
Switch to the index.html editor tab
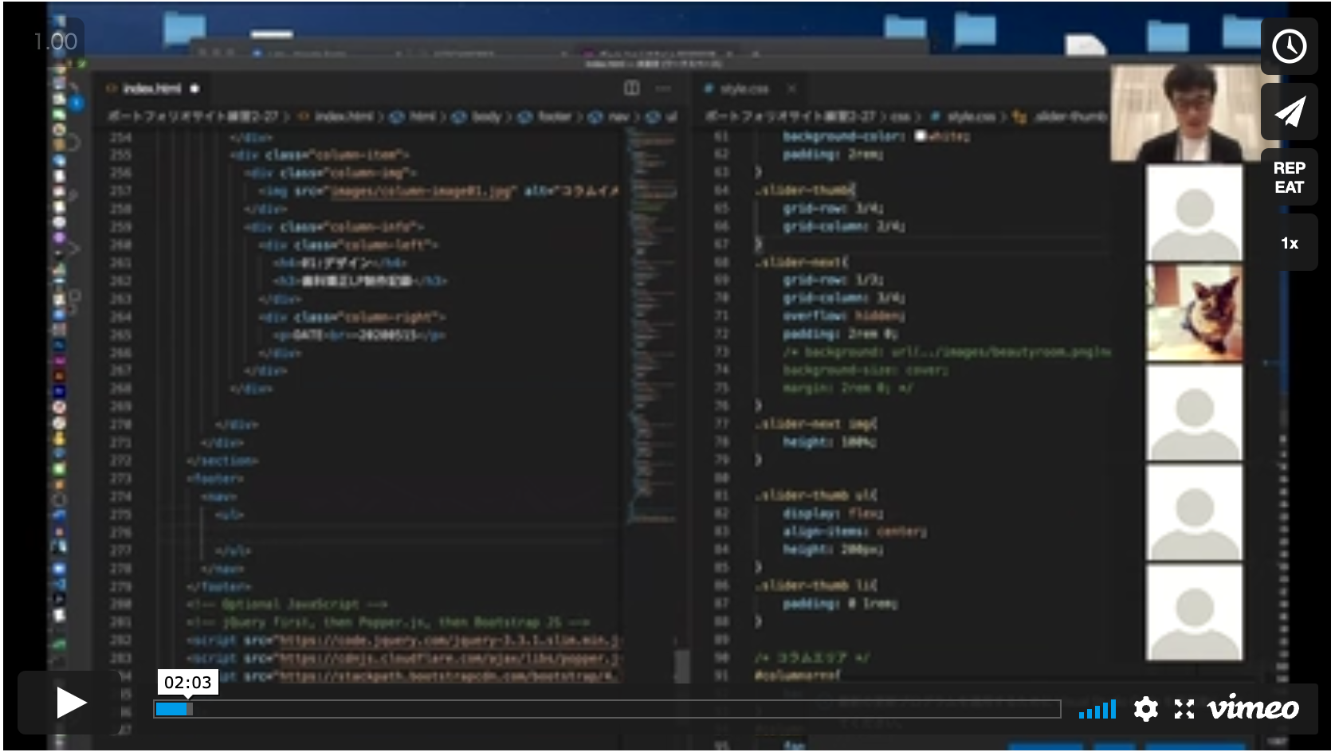point(151,88)
